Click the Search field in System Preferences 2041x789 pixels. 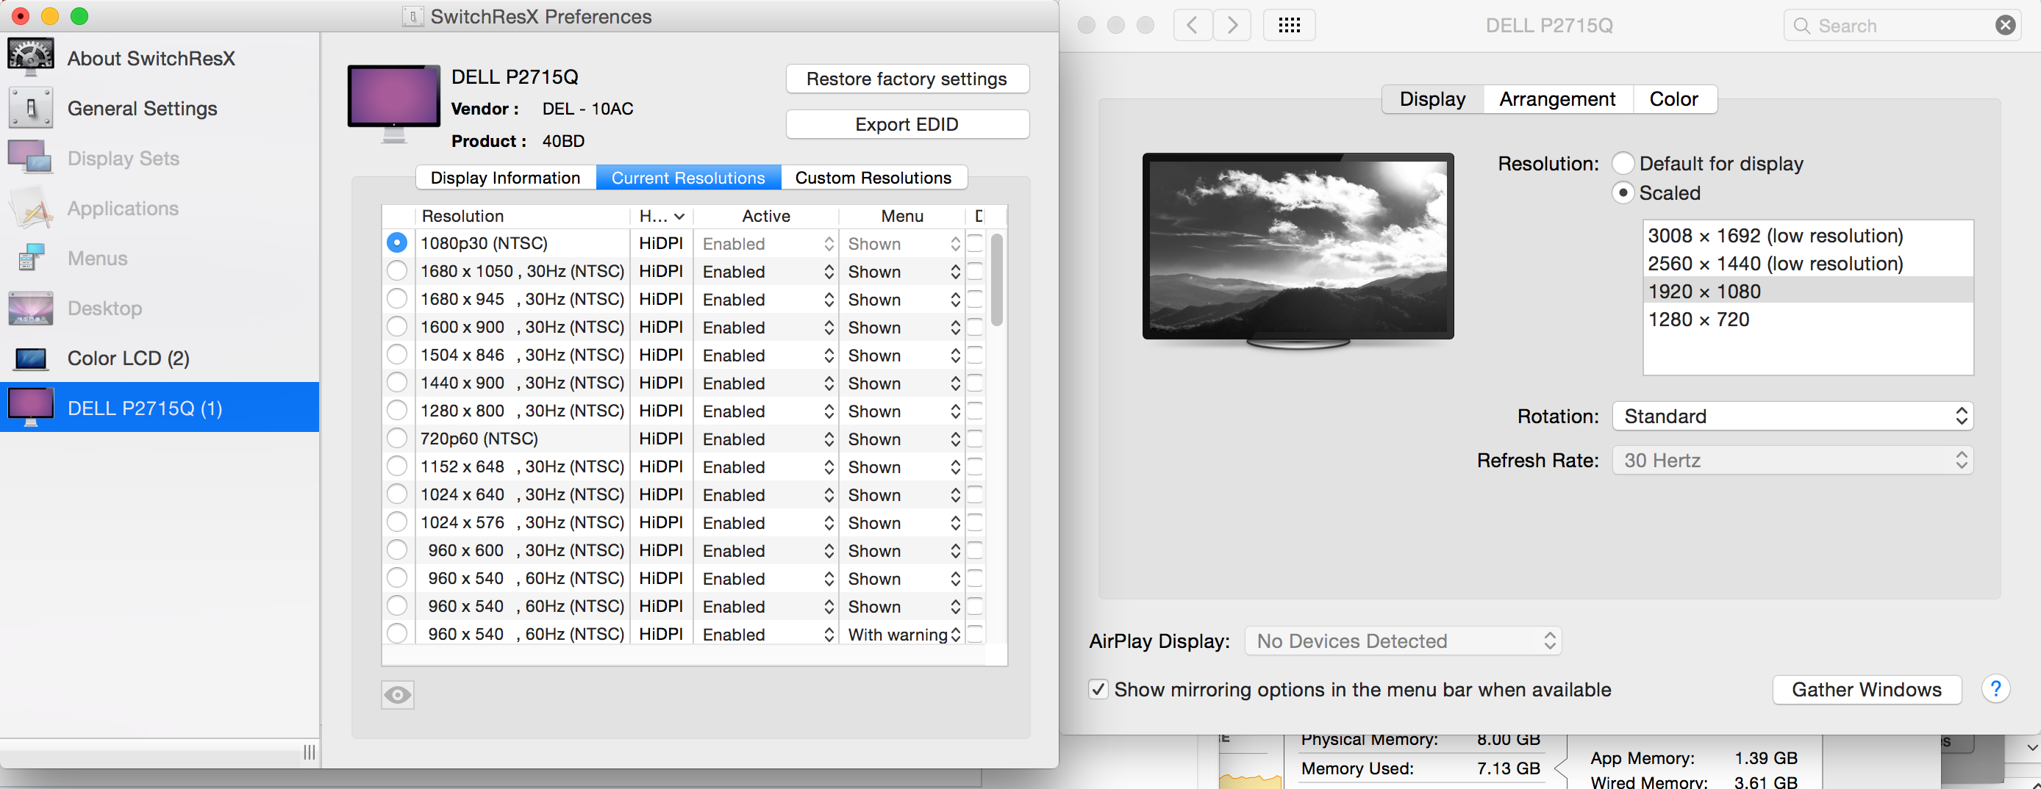coord(1901,25)
